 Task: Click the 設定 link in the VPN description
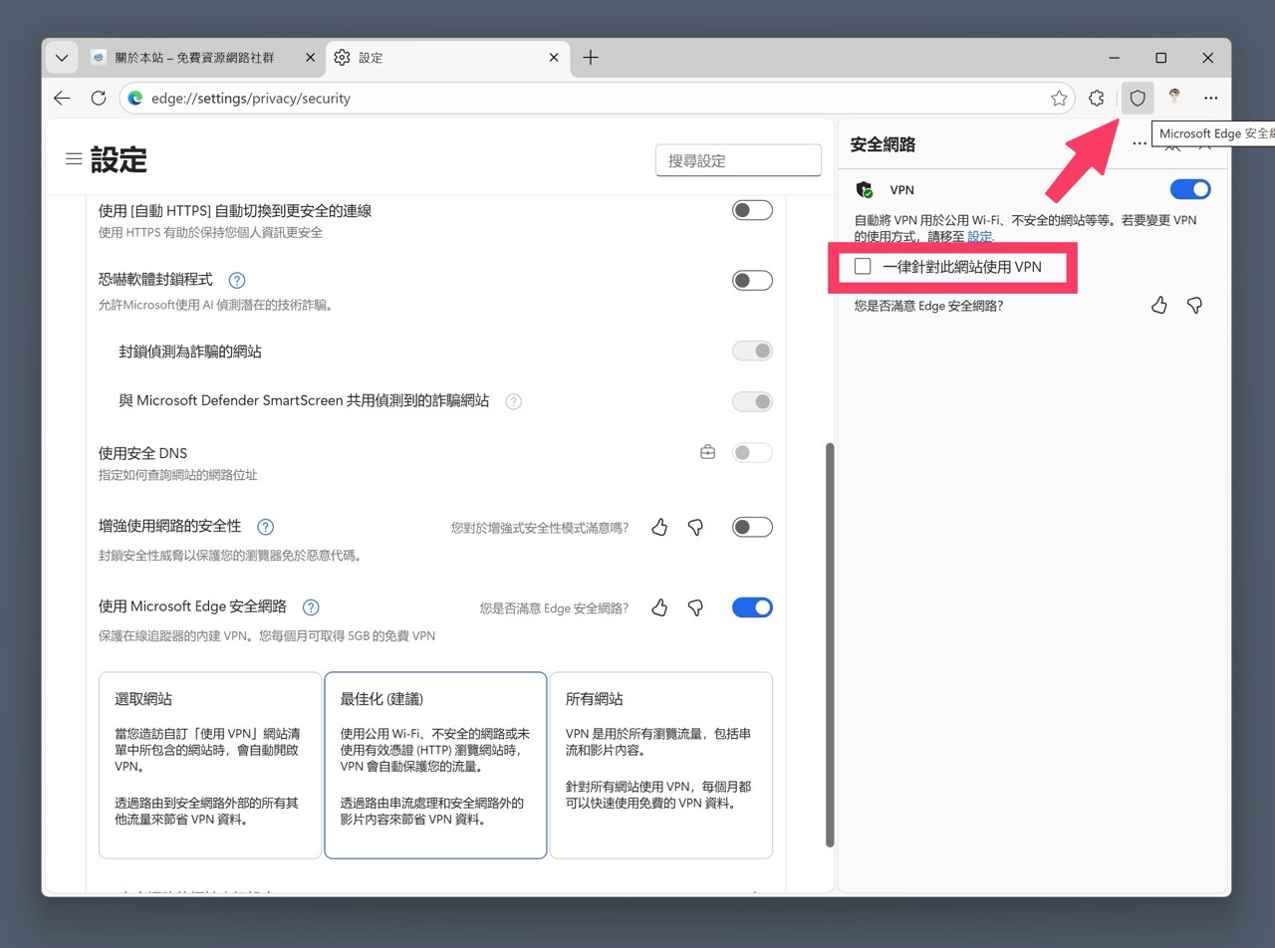(979, 237)
